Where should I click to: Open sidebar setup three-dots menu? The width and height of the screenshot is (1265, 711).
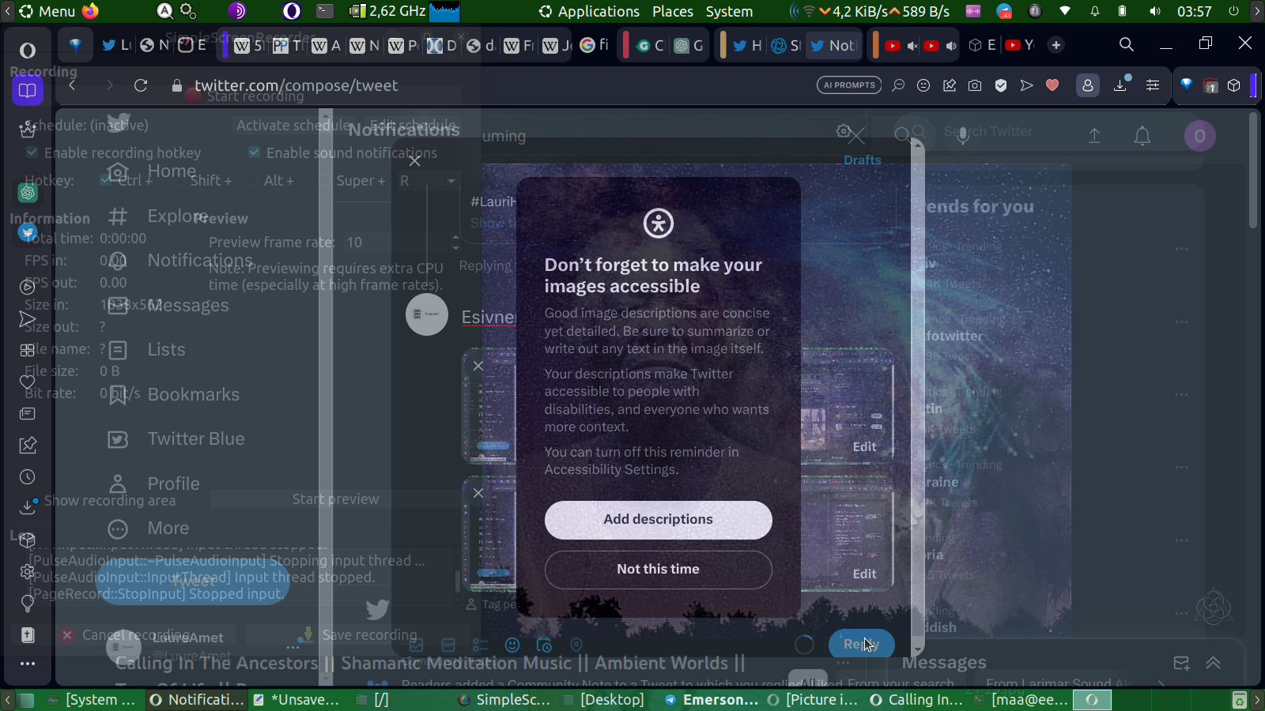point(28,664)
